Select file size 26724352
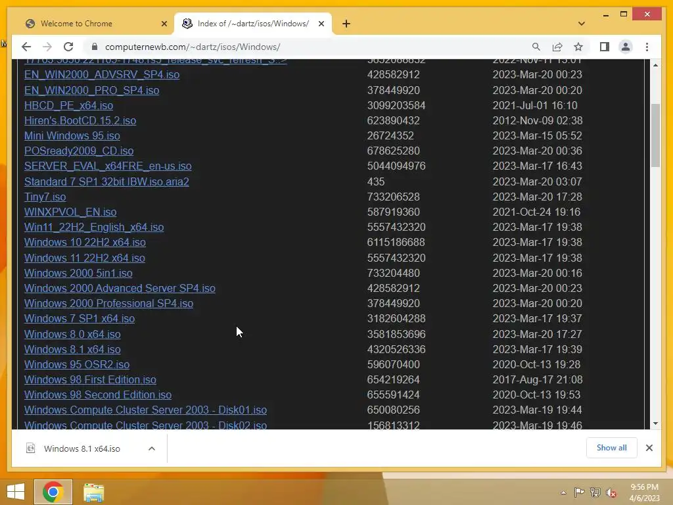673x505 pixels. coord(390,135)
